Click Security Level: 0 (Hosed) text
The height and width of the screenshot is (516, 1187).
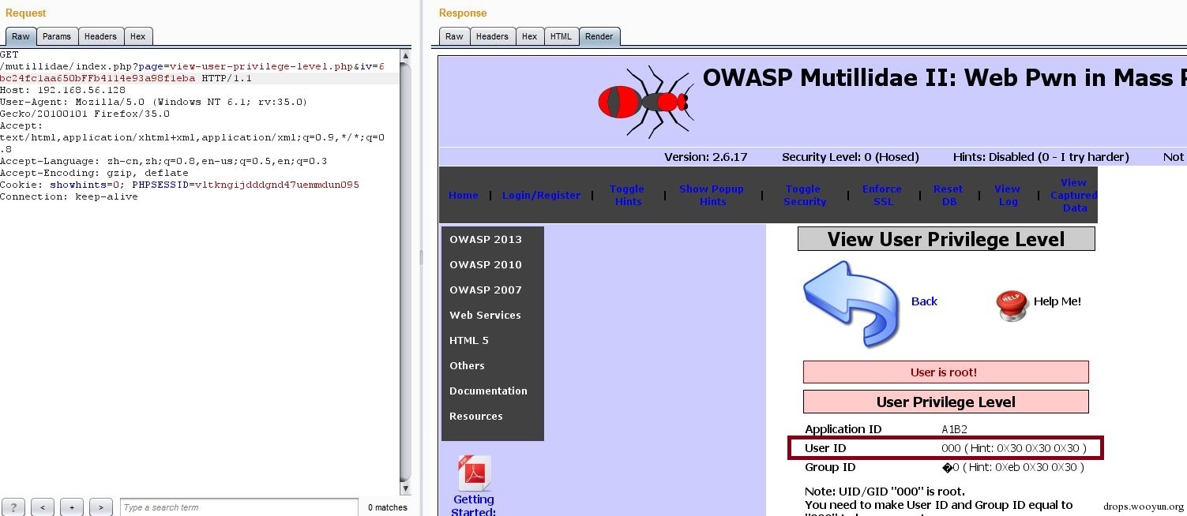point(851,157)
